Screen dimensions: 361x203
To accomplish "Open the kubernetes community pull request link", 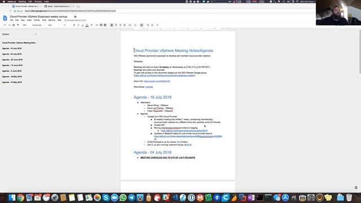I will 184,131.
